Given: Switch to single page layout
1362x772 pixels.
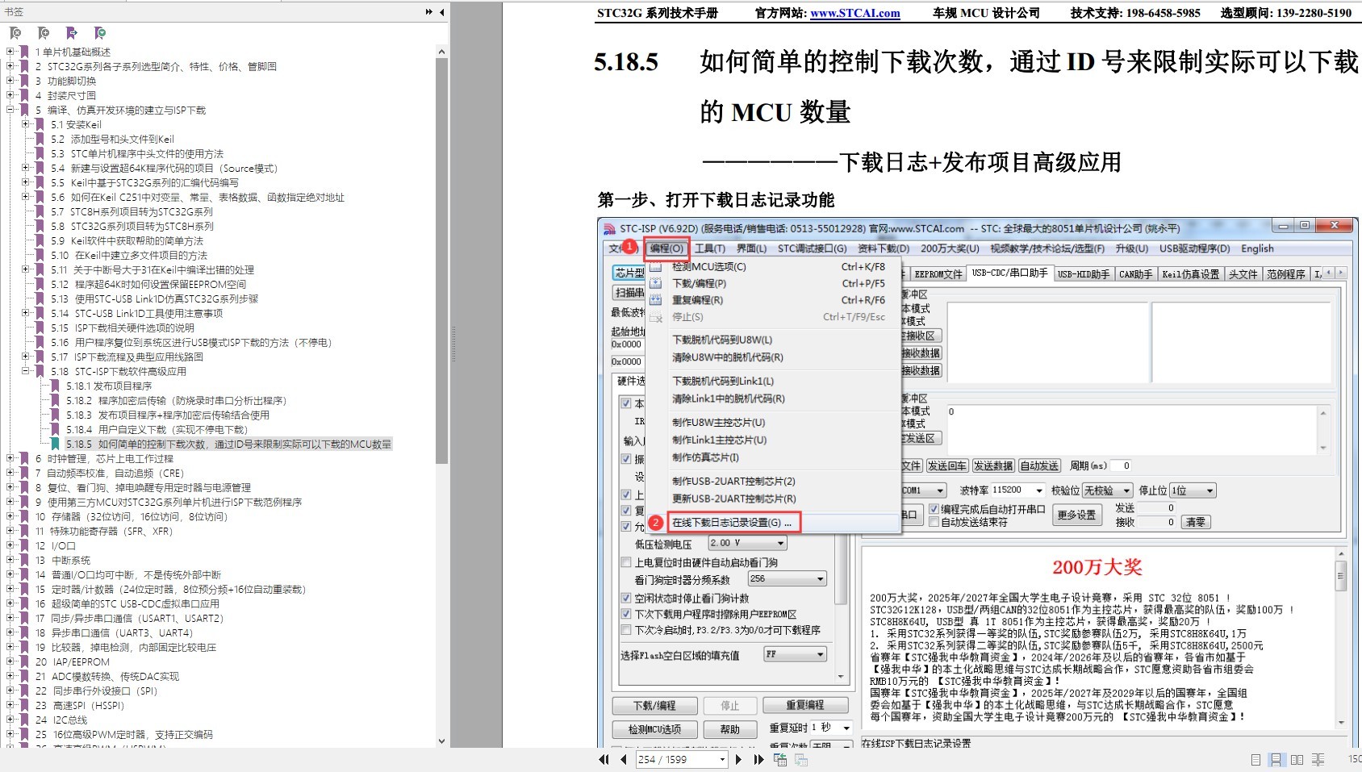Looking at the screenshot, I should click(x=1255, y=760).
